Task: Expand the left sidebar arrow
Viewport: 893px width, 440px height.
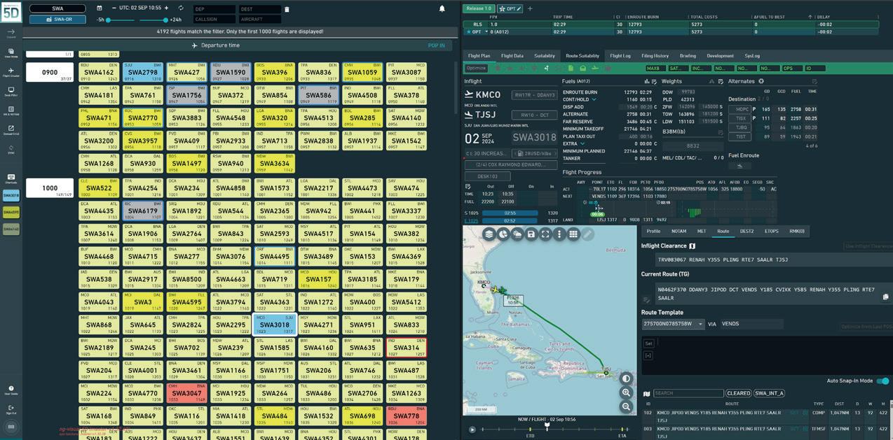Action: coord(11,32)
